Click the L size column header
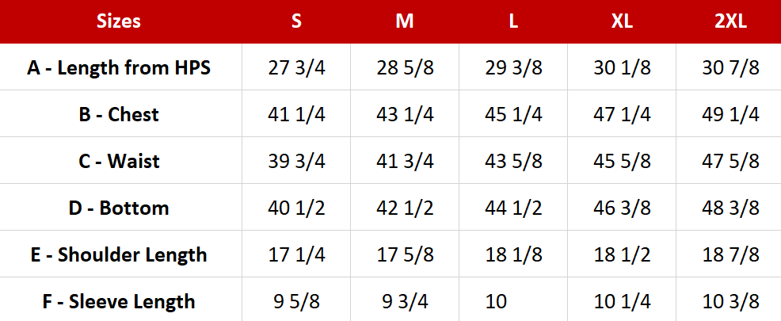The image size is (781, 321). [x=513, y=21]
